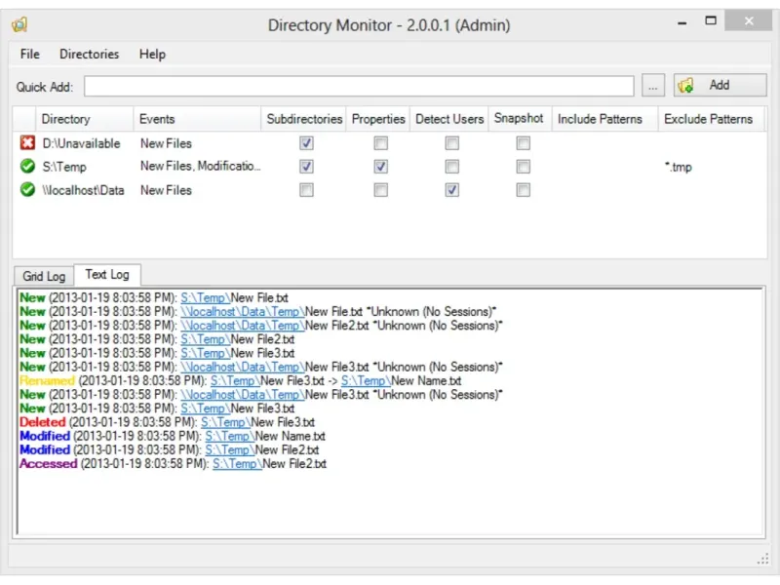This screenshot has height=585, width=780.
Task: Enable Snapshot for \\localhost\Data
Action: click(523, 189)
